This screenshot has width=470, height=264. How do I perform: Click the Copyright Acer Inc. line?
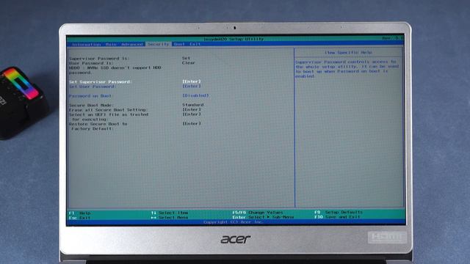[234, 222]
